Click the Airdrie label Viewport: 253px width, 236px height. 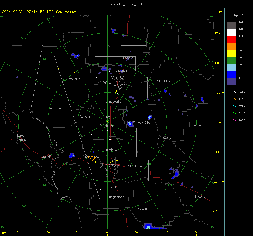tap(111, 150)
